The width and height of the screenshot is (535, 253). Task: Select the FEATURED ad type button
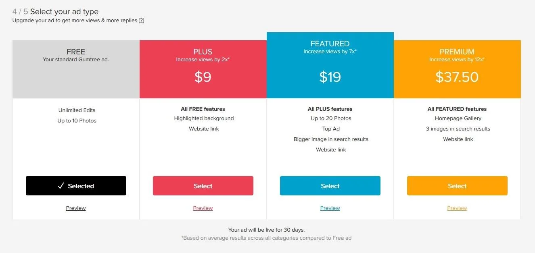click(x=330, y=186)
